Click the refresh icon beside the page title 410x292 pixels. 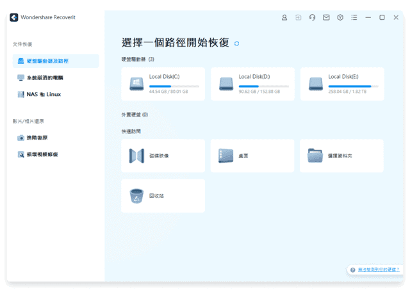point(237,44)
